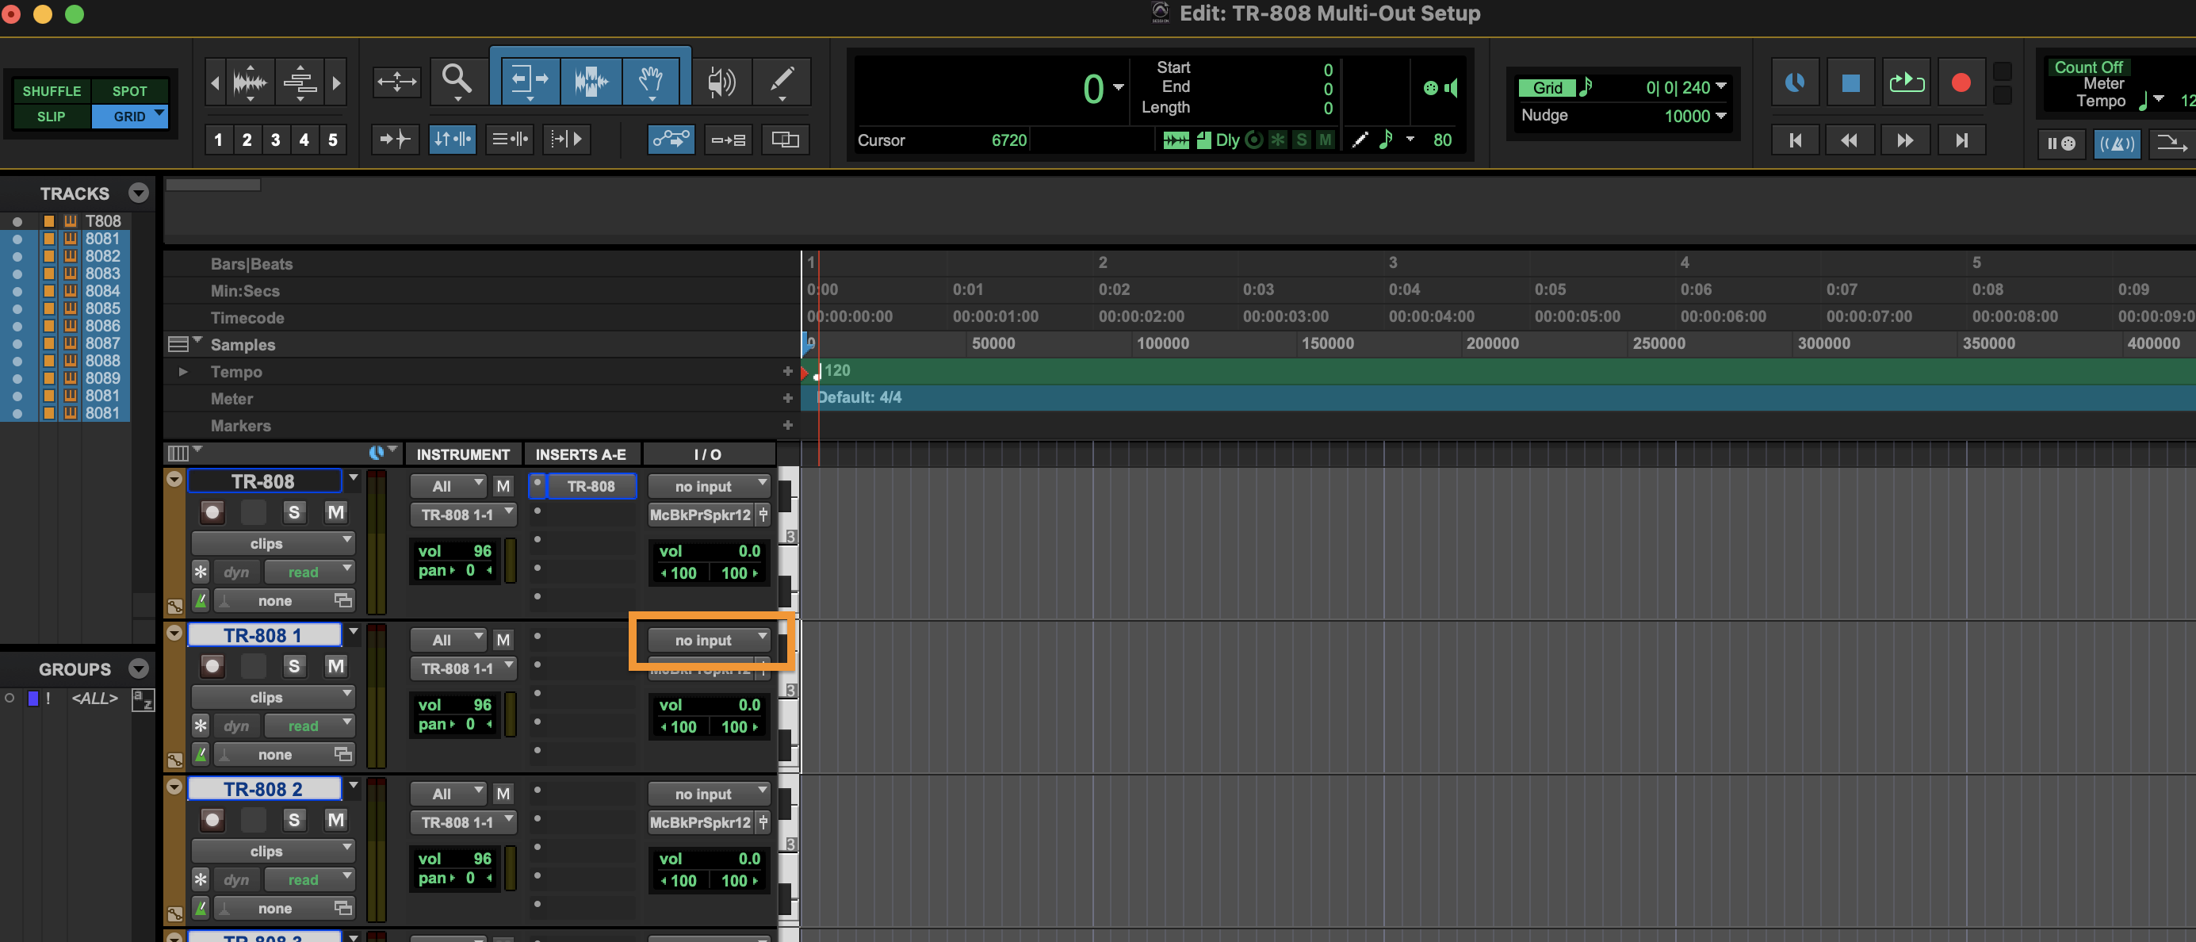Click the Zoom Toggle icon
Viewport: 2196px width, 942px height.
(396, 82)
